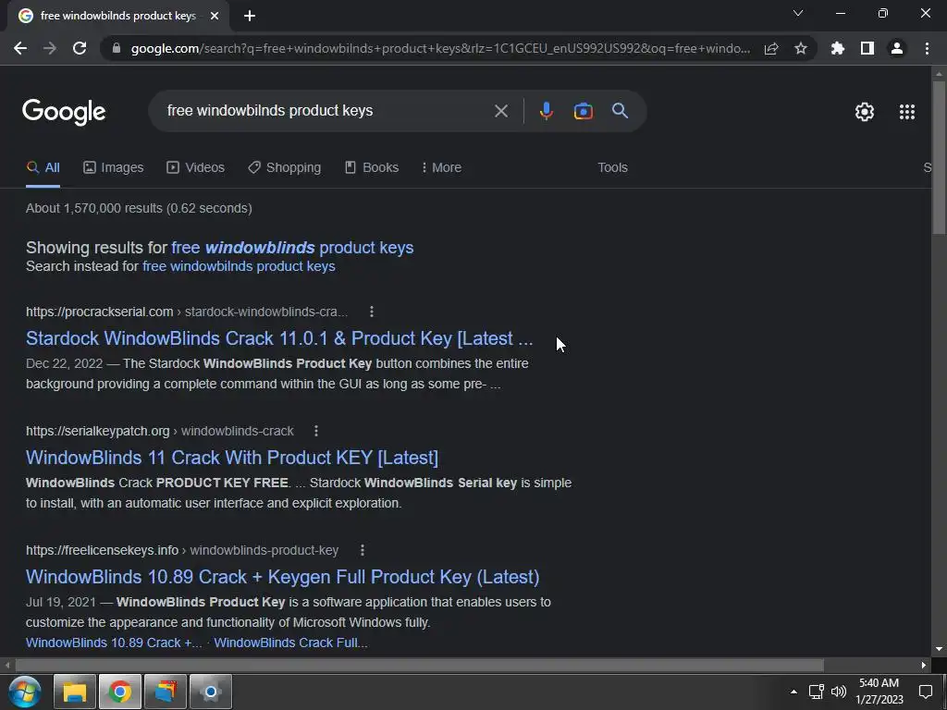The image size is (947, 710).
Task: Select Chrome taskbar icon
Action: tap(120, 692)
